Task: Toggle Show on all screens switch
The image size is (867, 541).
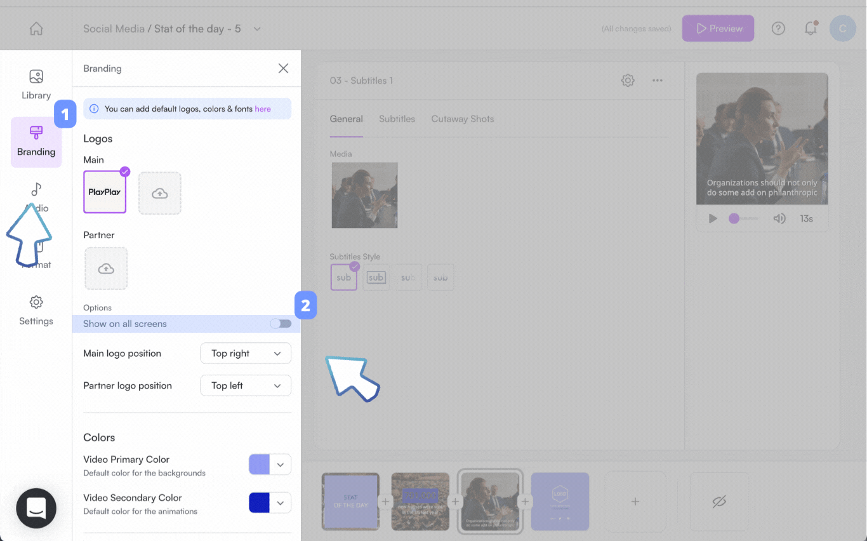Action: pyautogui.click(x=281, y=324)
